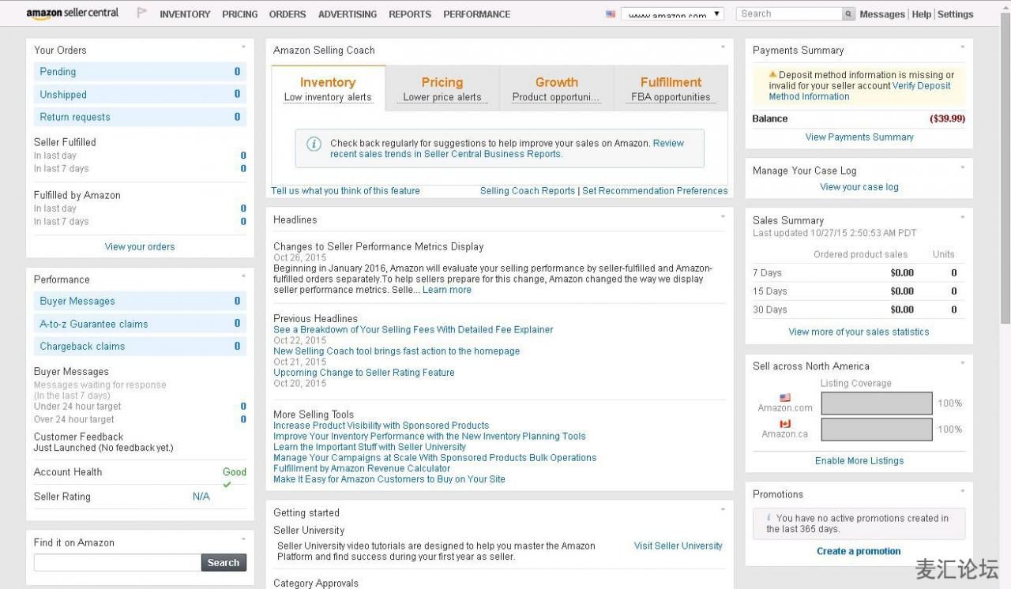Screen dimensions: 1011x589
Task: Collapse the Performance widget
Action: [x=243, y=277]
